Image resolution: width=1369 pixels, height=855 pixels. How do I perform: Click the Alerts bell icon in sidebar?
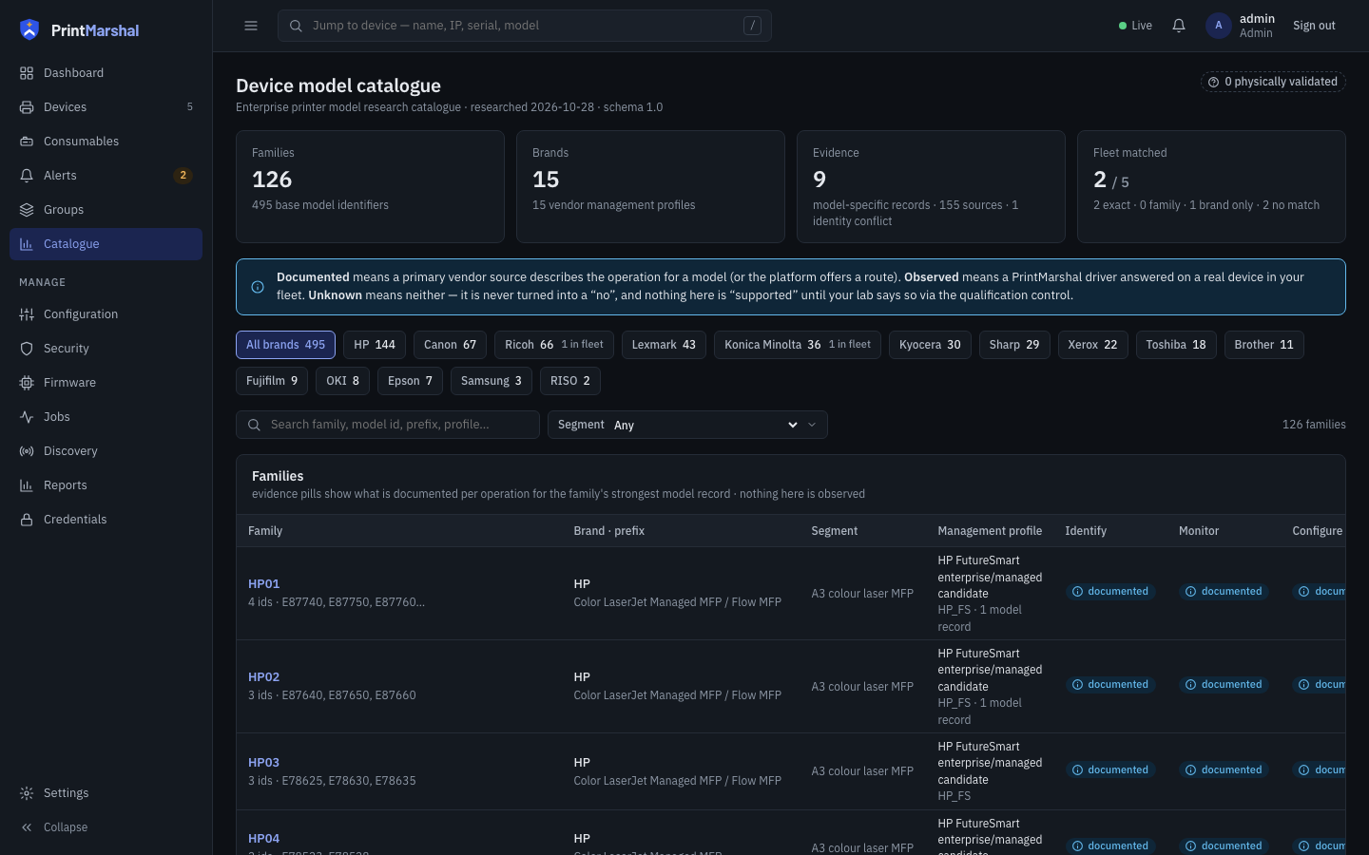point(27,176)
